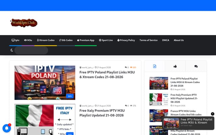Open sidebar link 'Free Italy Premium IPTV M3U Playlist'
This screenshot has height=135, width=216.
[x=184, y=98]
